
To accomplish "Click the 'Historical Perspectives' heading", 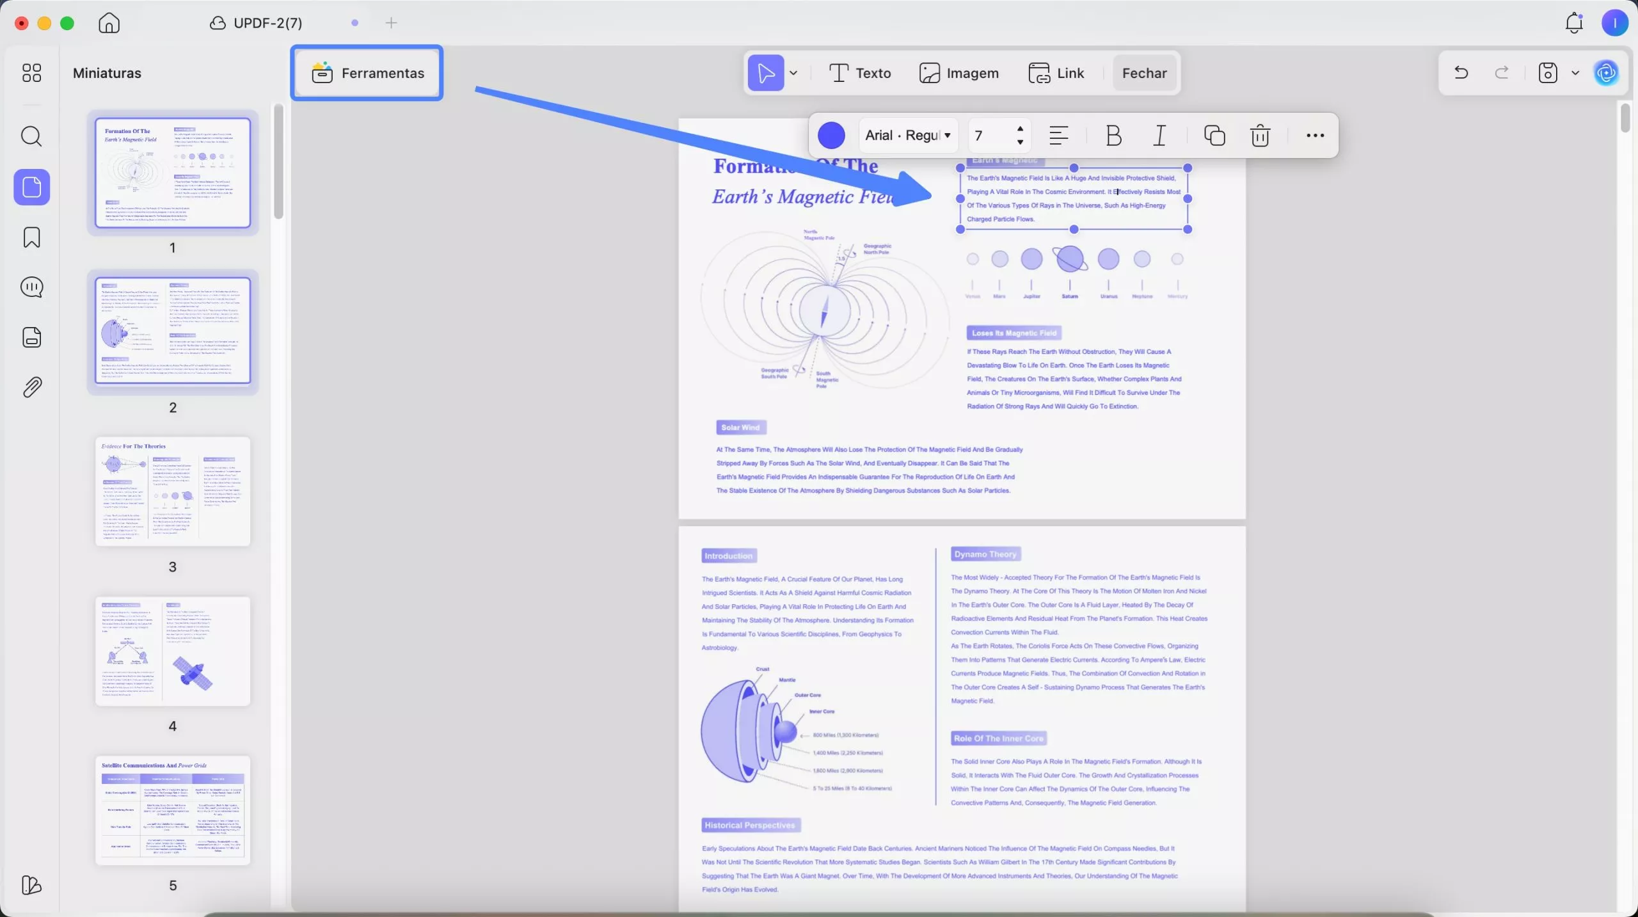I will click(750, 825).
